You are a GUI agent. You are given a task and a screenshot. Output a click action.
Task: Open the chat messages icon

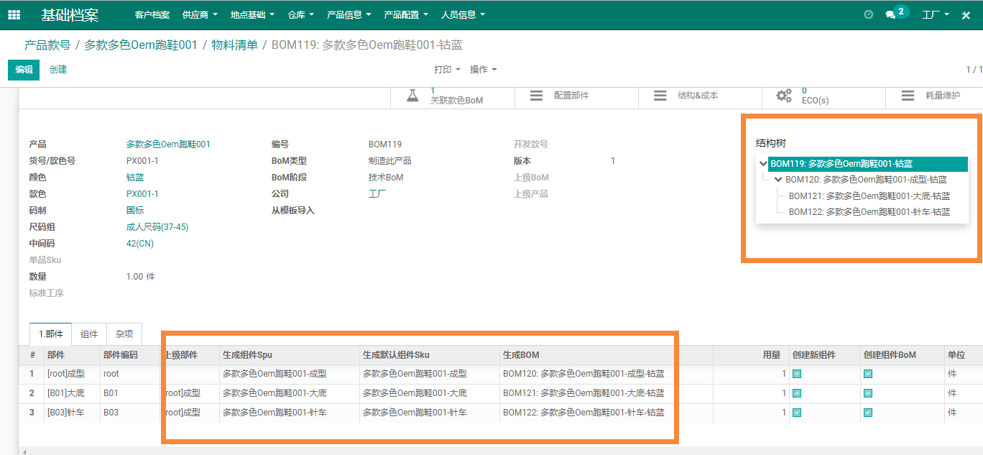(890, 14)
